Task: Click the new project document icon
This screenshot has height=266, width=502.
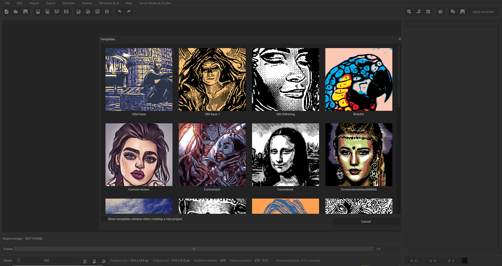Action: 7,12
